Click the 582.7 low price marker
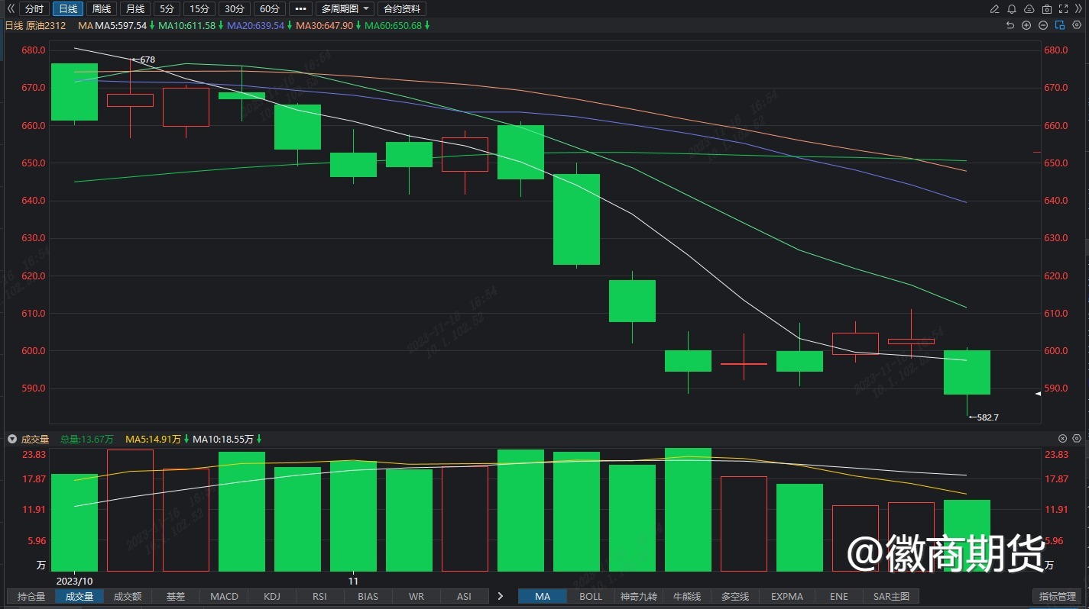This screenshot has width=1089, height=609. tap(984, 417)
